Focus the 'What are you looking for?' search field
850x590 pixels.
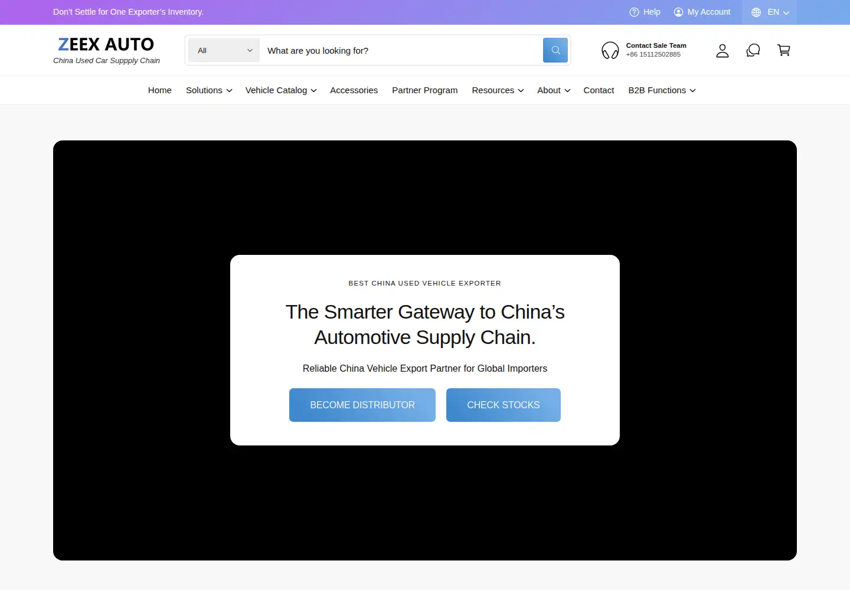(401, 50)
